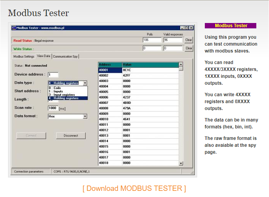This screenshot has width=269, height=197.
Task: Open the Modbus Settings tab
Action: pyautogui.click(x=24, y=56)
